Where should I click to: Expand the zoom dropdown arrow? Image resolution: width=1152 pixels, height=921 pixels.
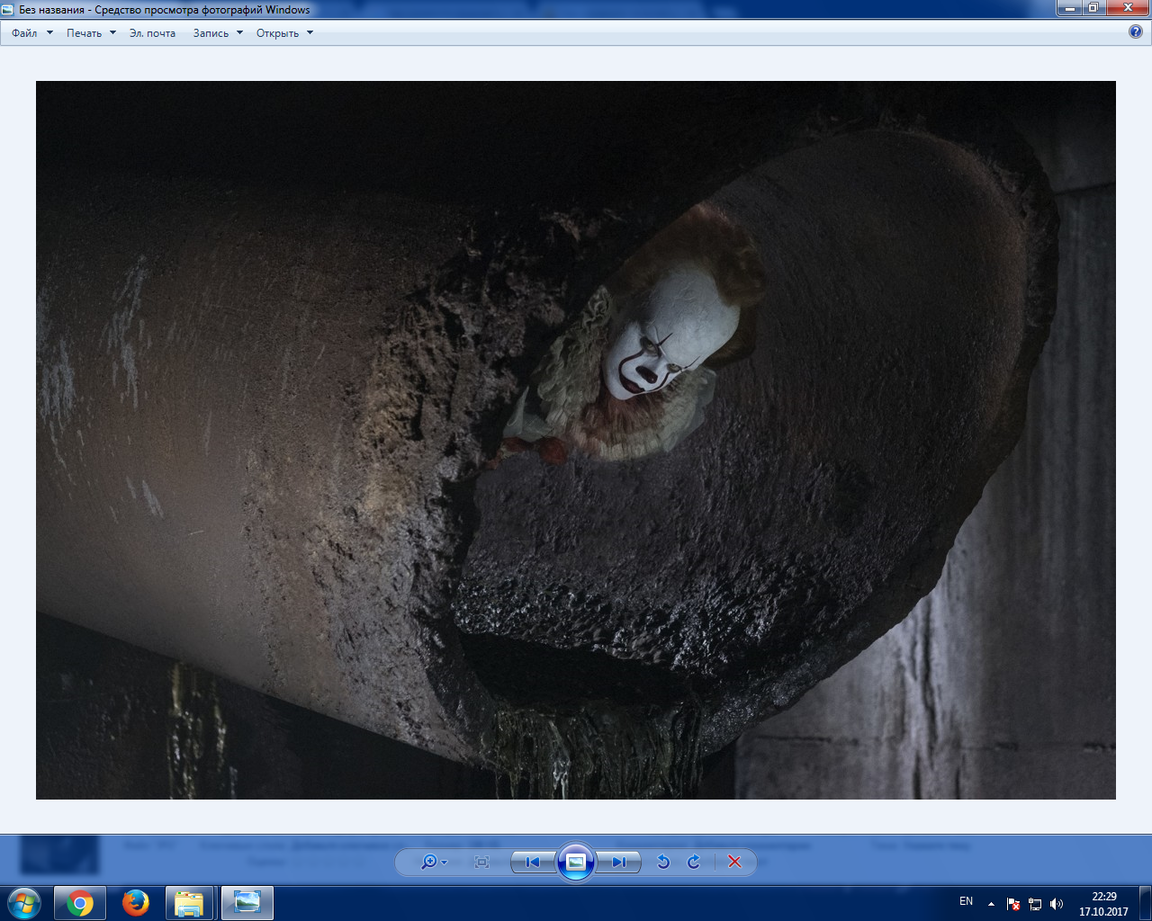(444, 863)
